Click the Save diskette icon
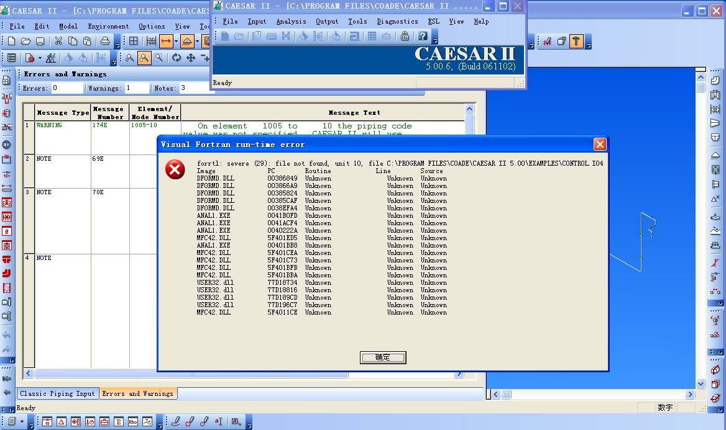Screen dimensions: 726x430 pos(40,41)
